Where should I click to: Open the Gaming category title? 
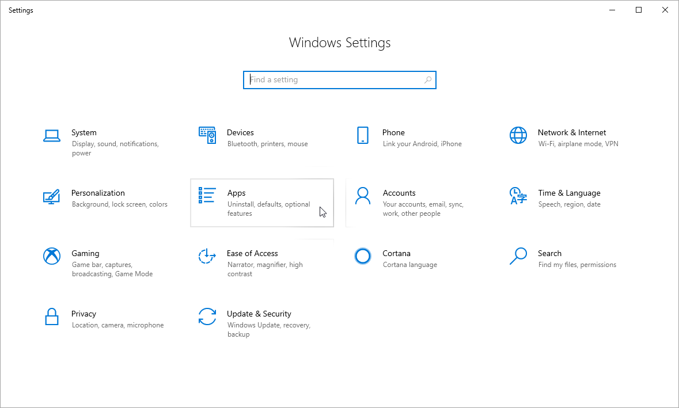(85, 254)
